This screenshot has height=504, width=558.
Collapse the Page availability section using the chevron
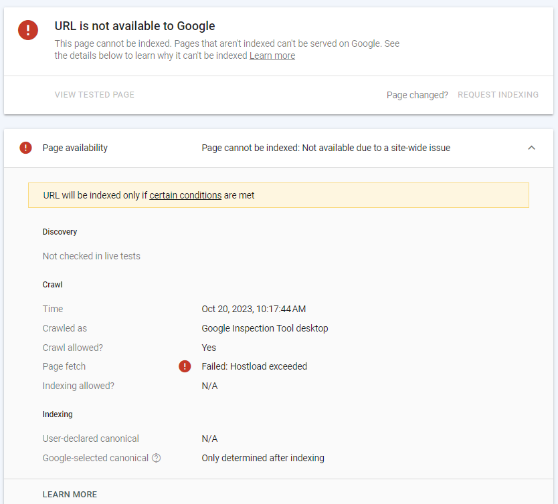(x=531, y=148)
